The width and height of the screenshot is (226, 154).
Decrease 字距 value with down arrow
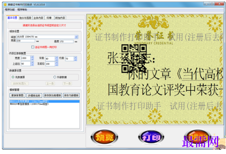[x=56, y=60]
